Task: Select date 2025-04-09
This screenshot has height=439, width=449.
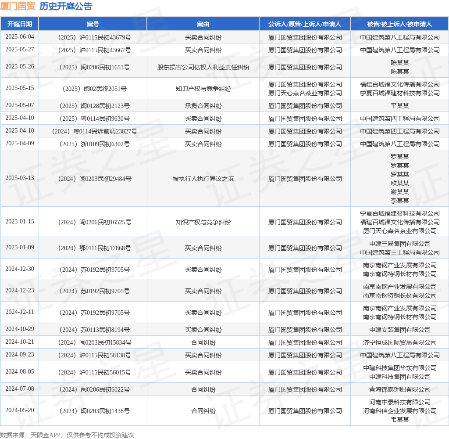Action: [x=19, y=144]
